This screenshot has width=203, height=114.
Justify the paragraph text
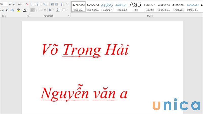click(x=45, y=10)
